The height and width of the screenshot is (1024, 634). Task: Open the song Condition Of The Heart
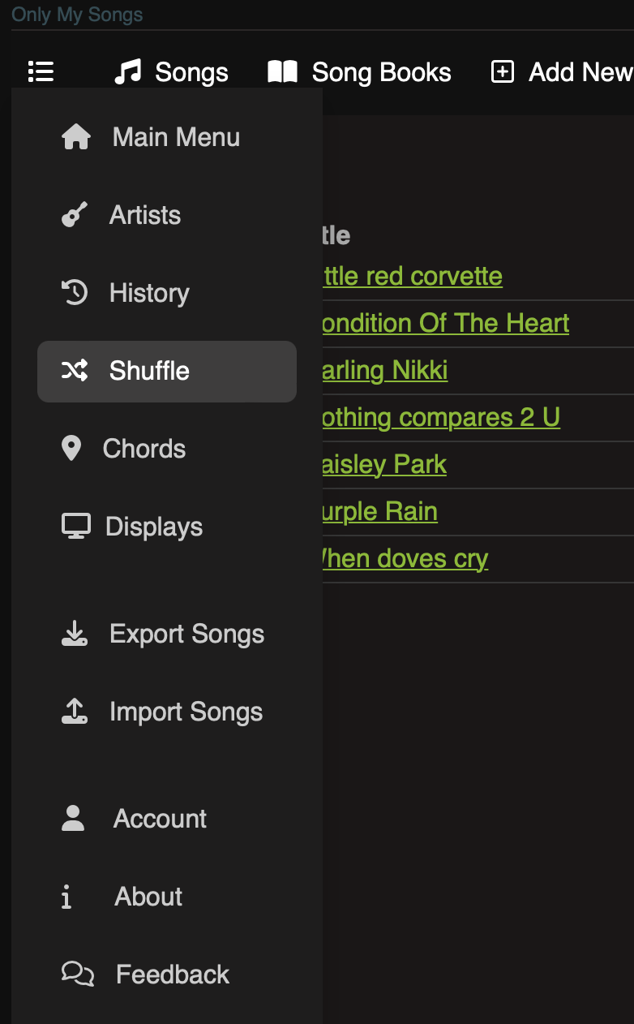click(445, 323)
